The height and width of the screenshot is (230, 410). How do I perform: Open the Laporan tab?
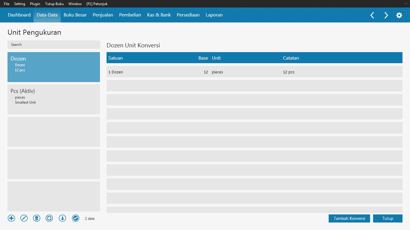[214, 15]
